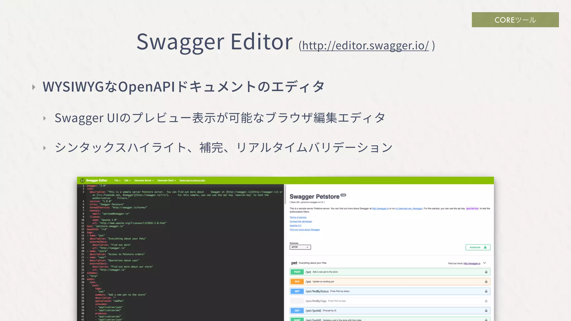The height and width of the screenshot is (321, 571).
Task: Click the Swagger Editor logo icon
Action: point(82,181)
